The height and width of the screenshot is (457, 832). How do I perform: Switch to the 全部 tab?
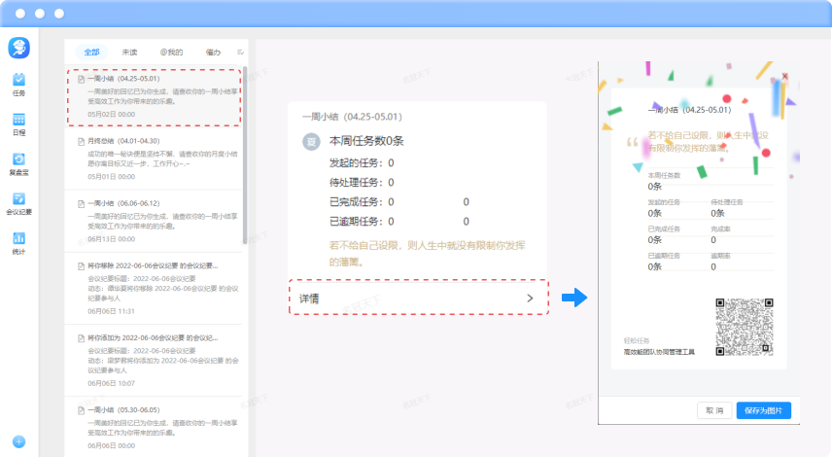[x=91, y=52]
